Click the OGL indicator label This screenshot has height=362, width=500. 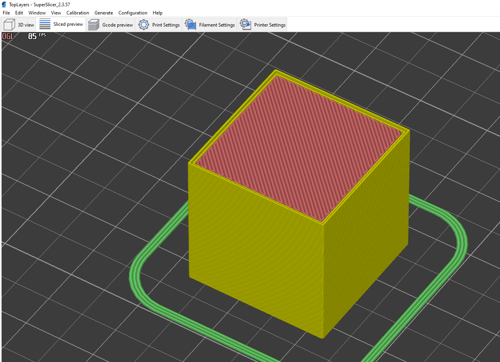[x=8, y=36]
